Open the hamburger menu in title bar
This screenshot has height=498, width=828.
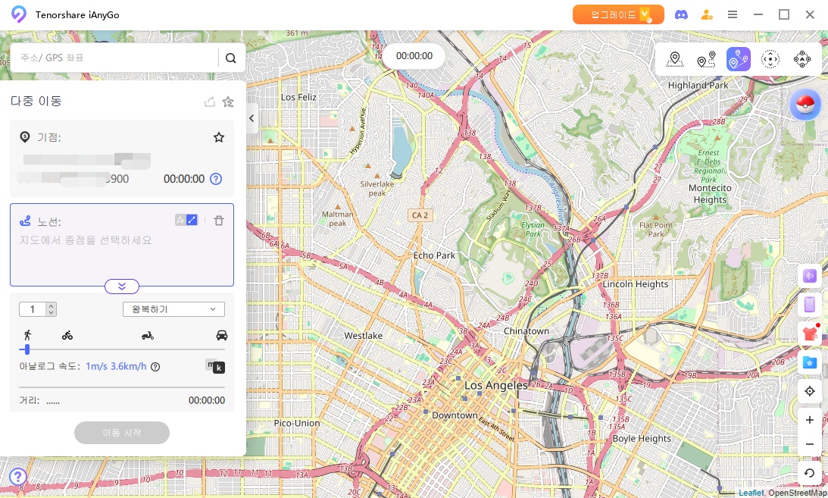[733, 14]
